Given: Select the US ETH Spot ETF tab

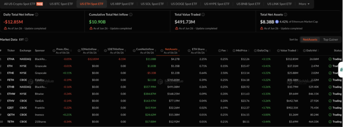Looking at the screenshot, I should (x=92, y=4).
